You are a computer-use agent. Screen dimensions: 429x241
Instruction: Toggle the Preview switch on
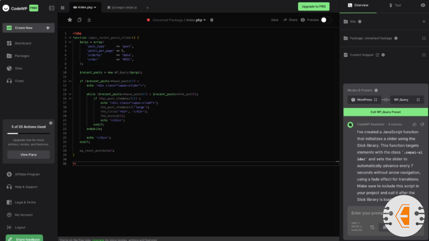pos(326,20)
